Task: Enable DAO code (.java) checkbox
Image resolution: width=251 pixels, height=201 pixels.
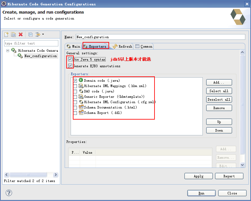Action: pyautogui.click(x=75, y=92)
